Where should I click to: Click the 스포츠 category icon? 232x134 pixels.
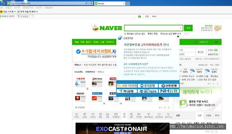84,115
